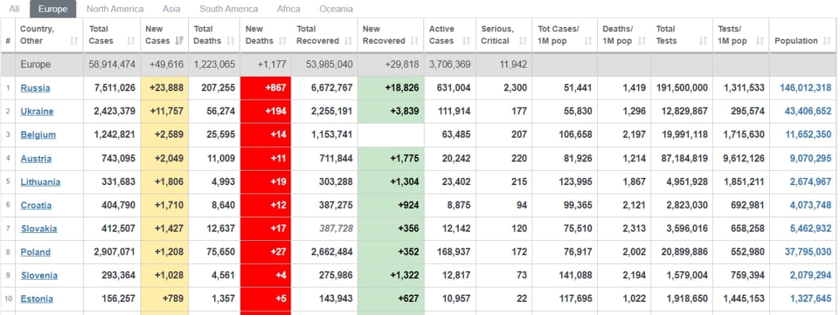Click sort icon in New Deaths header
Image resolution: width=840 pixels, height=315 pixels.
pos(282,41)
